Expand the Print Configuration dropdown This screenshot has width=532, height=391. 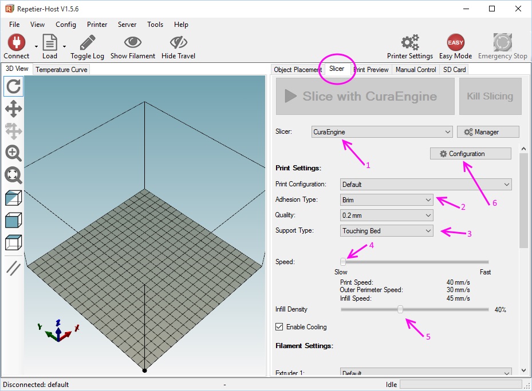click(x=426, y=184)
